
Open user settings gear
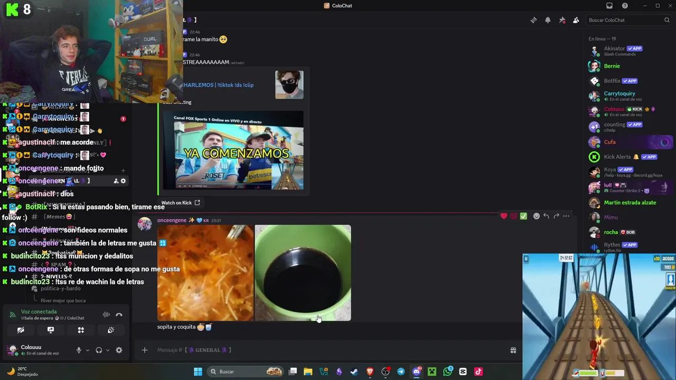pyautogui.click(x=119, y=350)
